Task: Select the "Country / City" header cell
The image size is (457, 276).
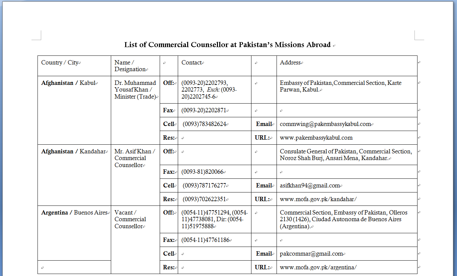Action: (60, 63)
